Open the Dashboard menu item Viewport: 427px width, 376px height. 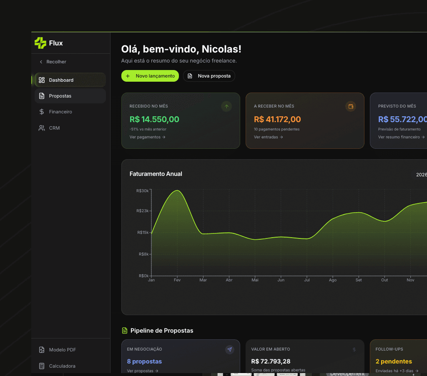(70, 80)
